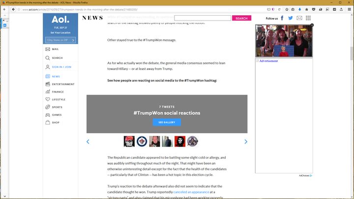Follow AOL on Facebook icon
The height and width of the screenshot is (199, 354).
(282, 18)
